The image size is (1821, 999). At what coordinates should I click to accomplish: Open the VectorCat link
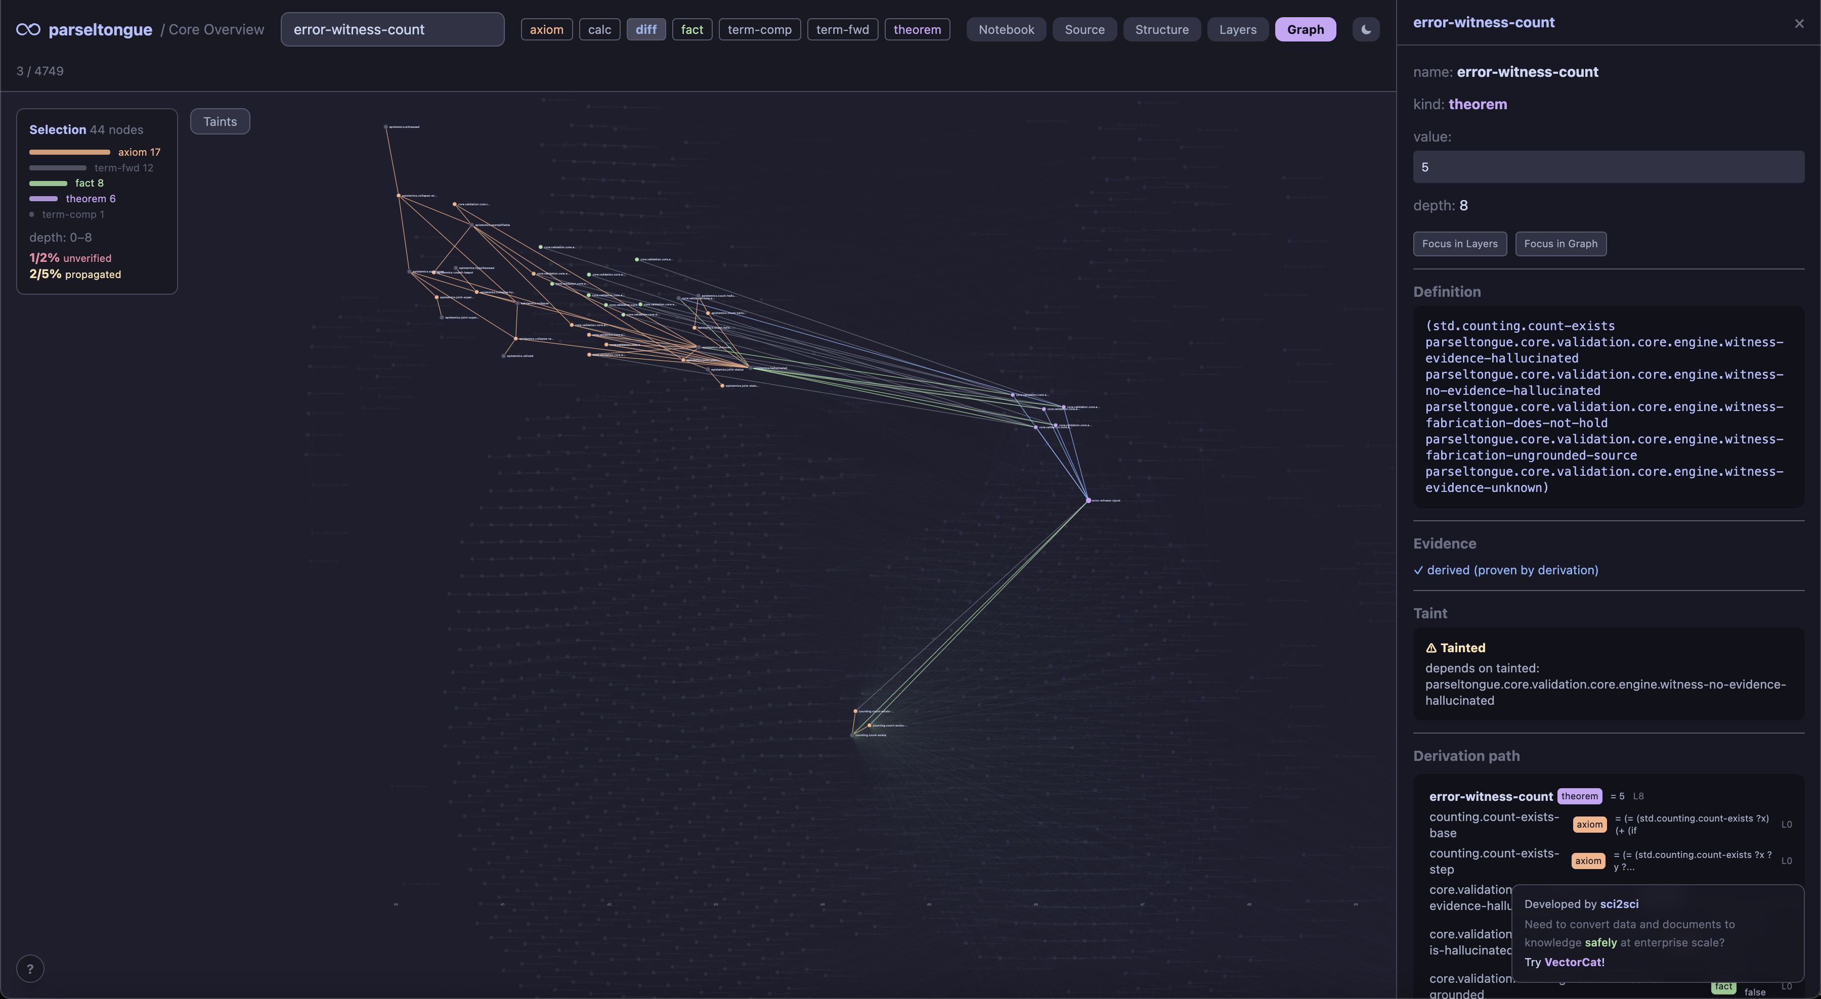pos(1574,962)
